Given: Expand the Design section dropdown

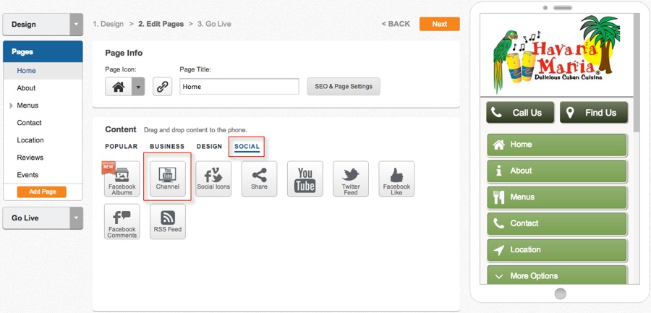Looking at the screenshot, I should [76, 25].
